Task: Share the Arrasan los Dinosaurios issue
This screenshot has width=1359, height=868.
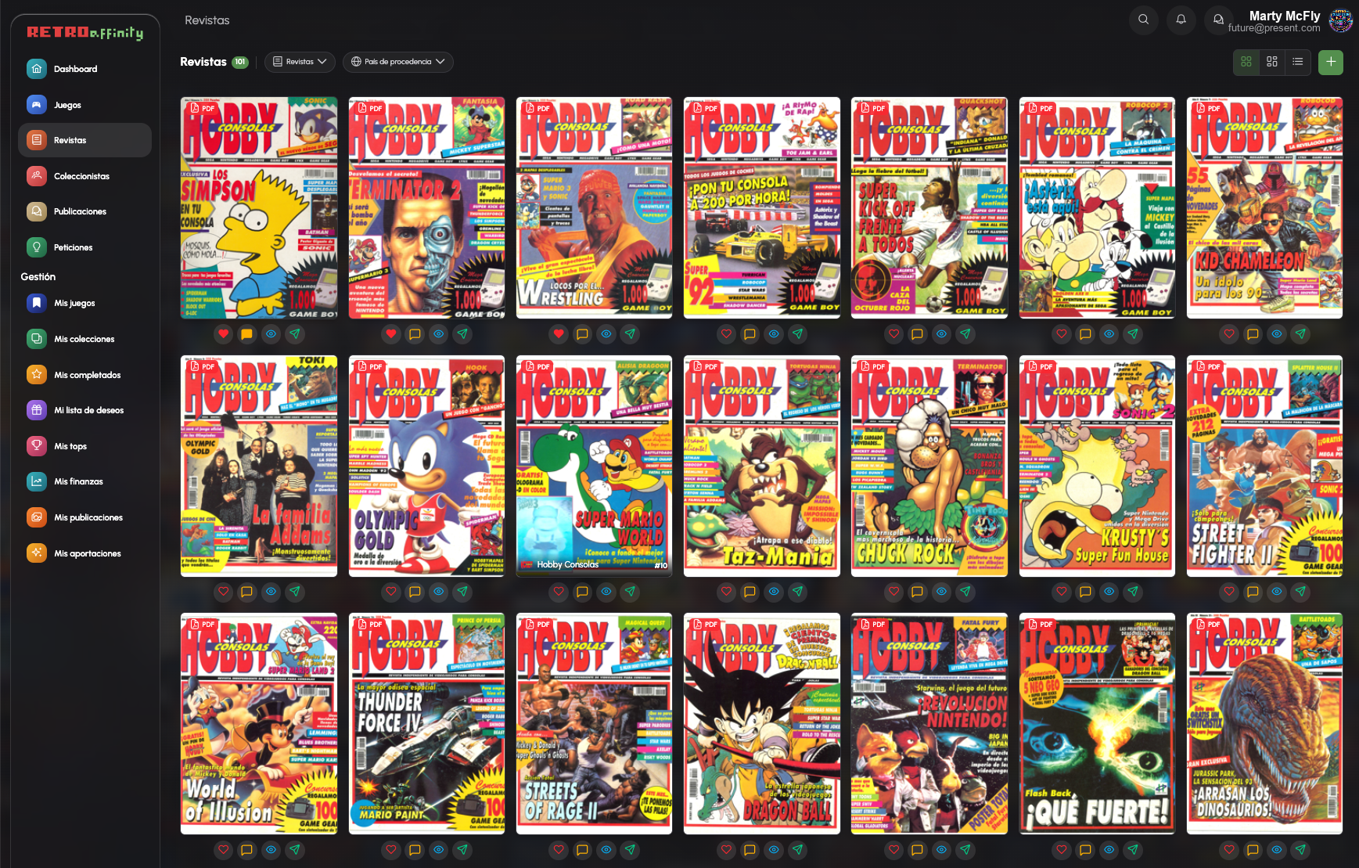Action: 1300,849
